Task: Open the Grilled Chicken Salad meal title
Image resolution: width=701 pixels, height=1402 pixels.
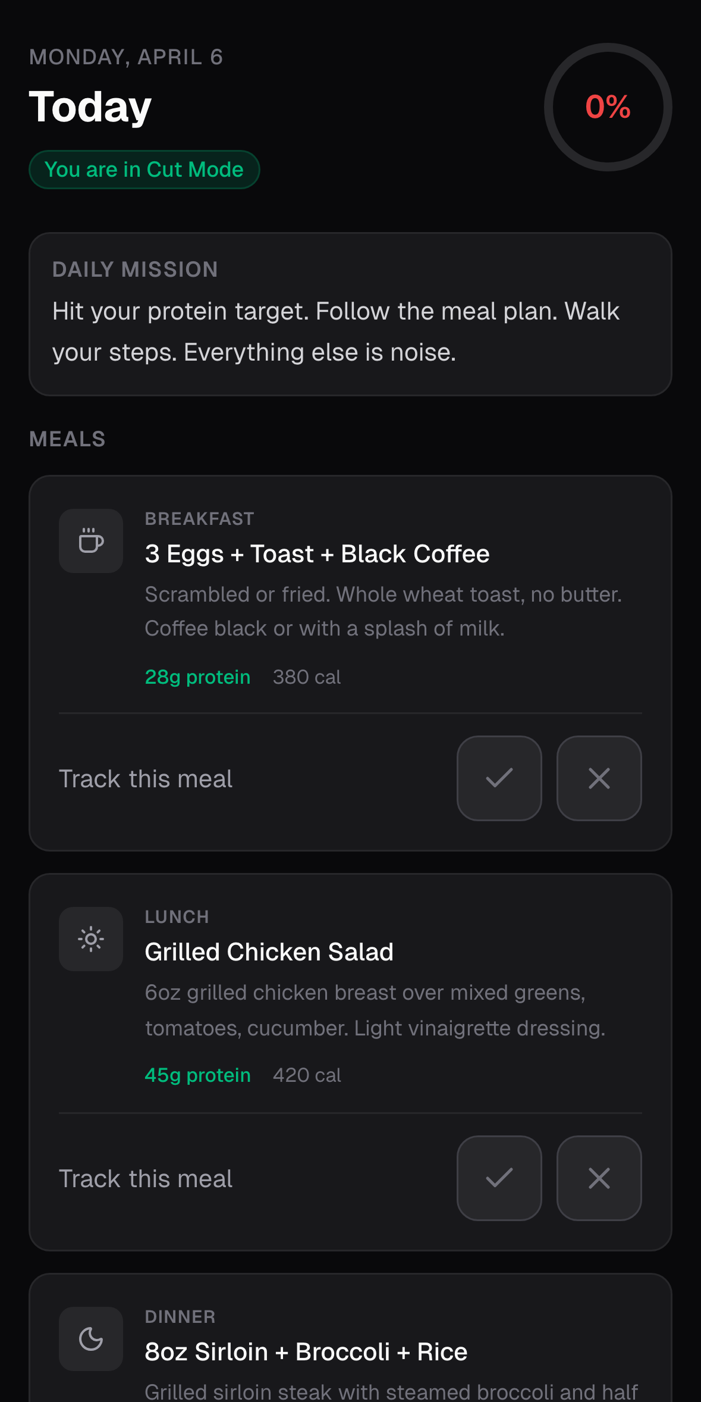Action: (269, 952)
